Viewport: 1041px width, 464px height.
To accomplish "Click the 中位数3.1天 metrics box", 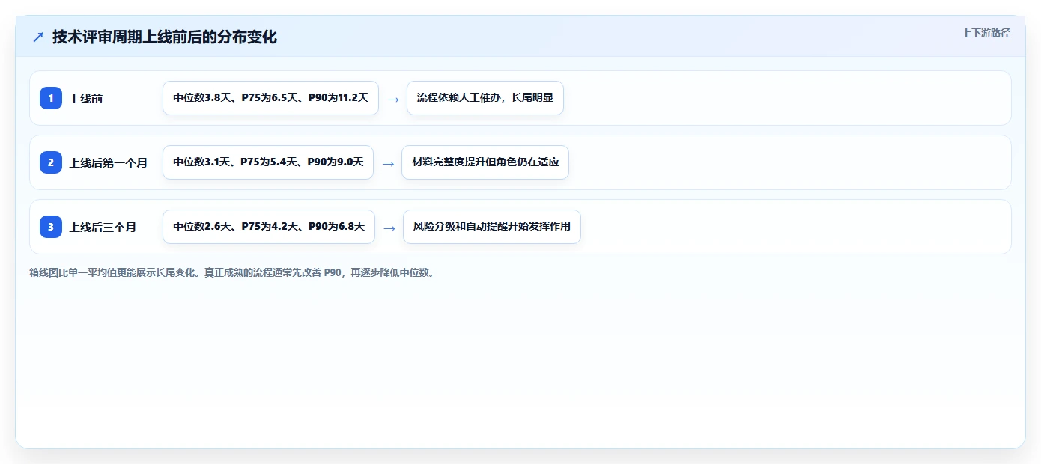I will pyautogui.click(x=268, y=162).
